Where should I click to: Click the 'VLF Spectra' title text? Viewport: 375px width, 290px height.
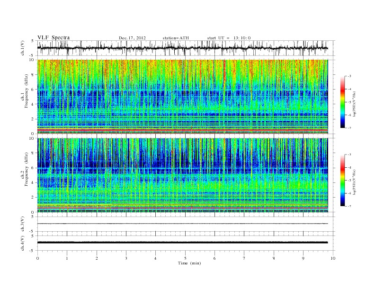click(54, 37)
